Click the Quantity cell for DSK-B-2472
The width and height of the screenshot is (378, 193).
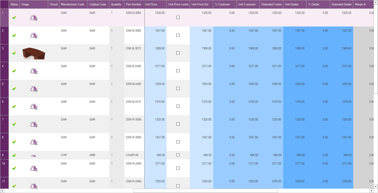(117, 106)
